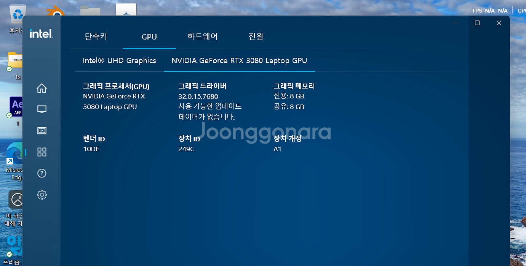Click the intel logo above the sidebar
Image resolution: width=526 pixels, height=266 pixels.
pos(41,34)
